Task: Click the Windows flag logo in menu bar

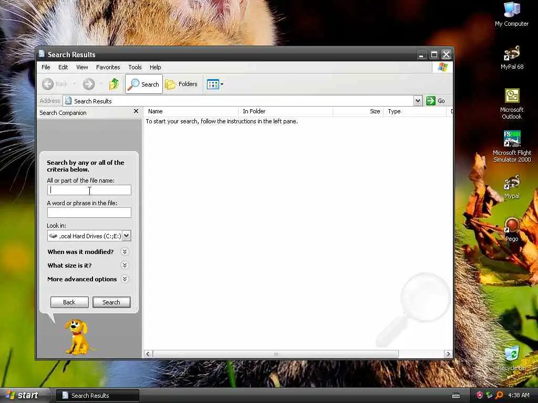Action: click(442, 67)
